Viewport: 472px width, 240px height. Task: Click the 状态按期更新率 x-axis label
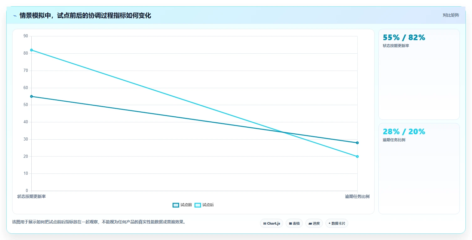tap(31, 197)
